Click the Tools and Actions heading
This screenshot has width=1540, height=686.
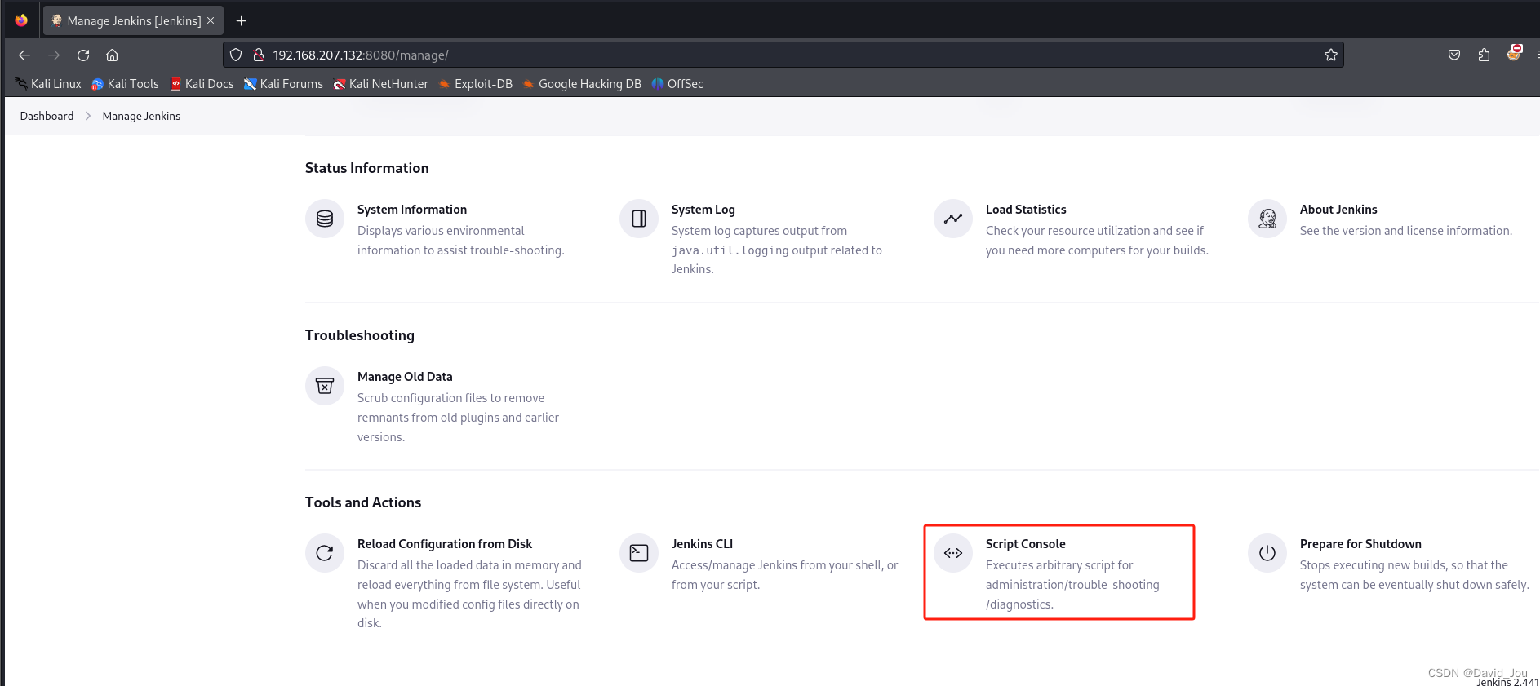[363, 502]
